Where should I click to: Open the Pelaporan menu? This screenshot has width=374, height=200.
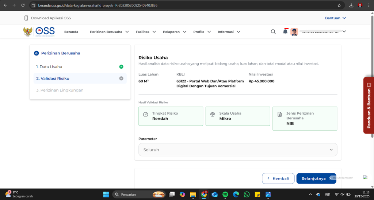pos(175,32)
